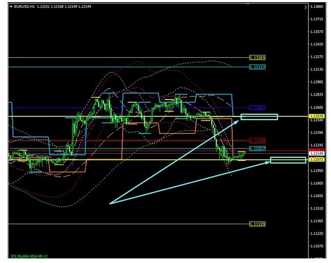Click the 1.12072 price axis tag
The width and height of the screenshot is (331, 263).
pyautogui.click(x=316, y=160)
